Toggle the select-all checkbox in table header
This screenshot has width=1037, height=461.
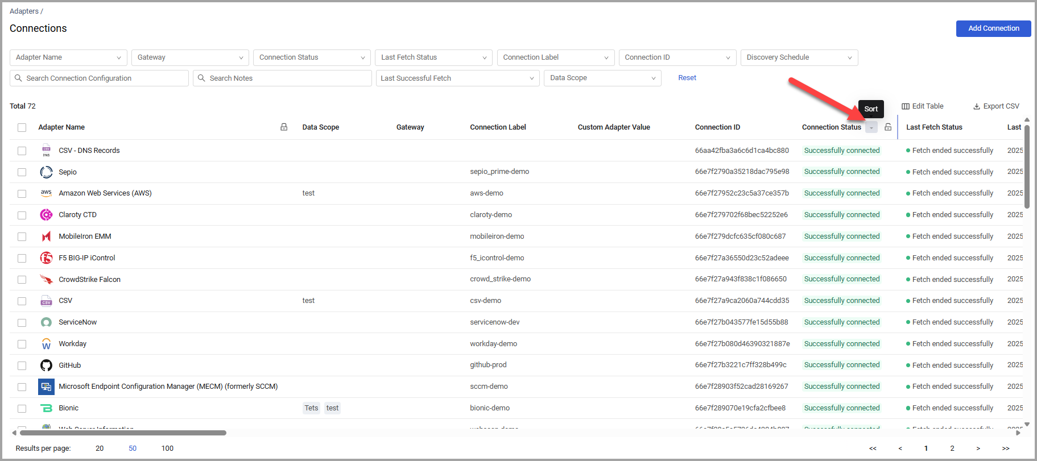click(22, 127)
